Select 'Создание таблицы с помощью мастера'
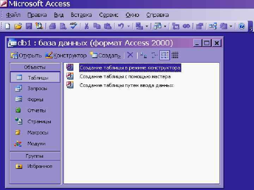 (125, 76)
